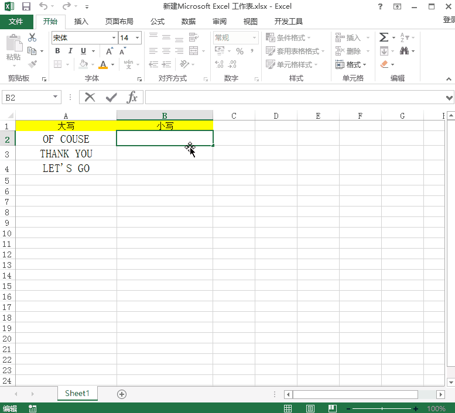Open the number format 常规 dropdown
The width and height of the screenshot is (455, 413).
[254, 37]
